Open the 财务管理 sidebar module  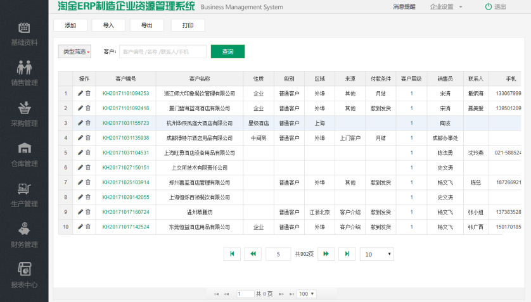pyautogui.click(x=24, y=236)
